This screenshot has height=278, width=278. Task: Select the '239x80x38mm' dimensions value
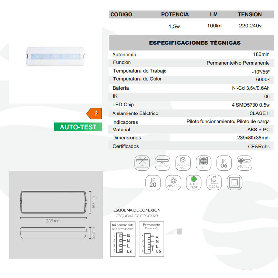[253, 138]
